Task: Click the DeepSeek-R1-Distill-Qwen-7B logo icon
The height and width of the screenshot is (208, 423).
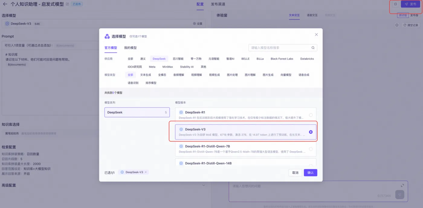Action: click(181, 146)
